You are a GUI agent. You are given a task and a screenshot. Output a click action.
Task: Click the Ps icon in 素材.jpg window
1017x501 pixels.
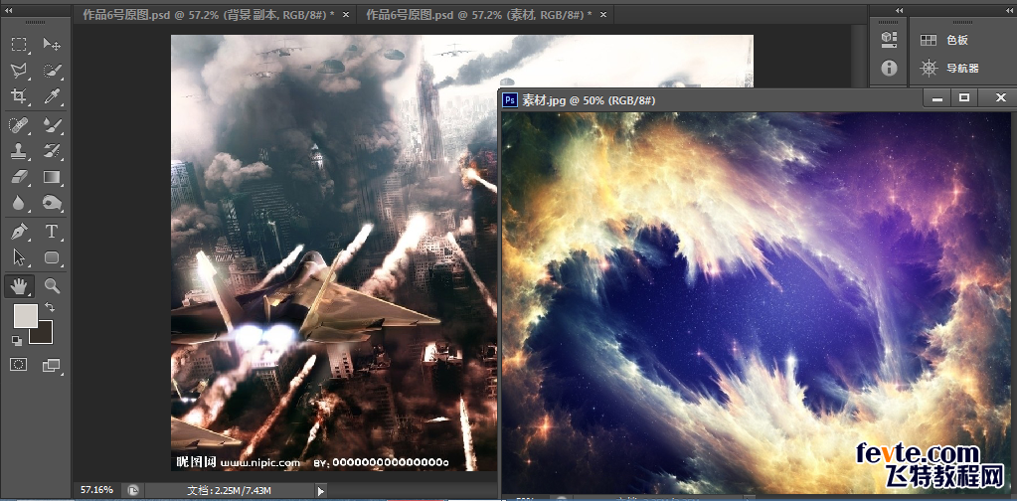click(x=510, y=99)
